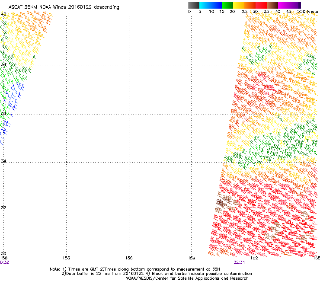The height and width of the screenshot is (281, 320).
Task: Click the latitude label 40
Action: click(x=3, y=14)
